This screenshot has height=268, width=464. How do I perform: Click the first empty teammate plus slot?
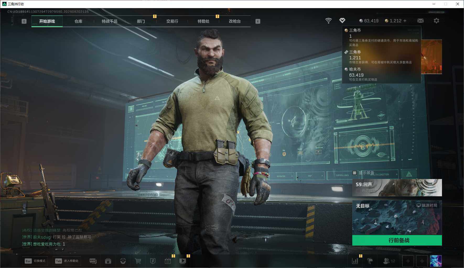(x=408, y=261)
